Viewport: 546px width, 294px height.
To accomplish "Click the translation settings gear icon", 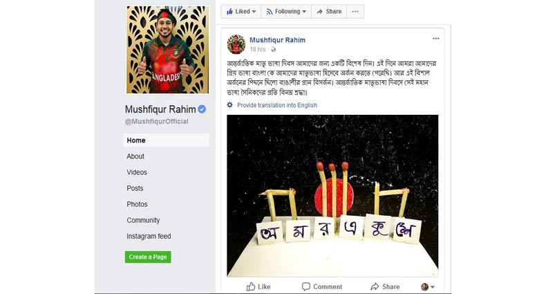I will 230,105.
